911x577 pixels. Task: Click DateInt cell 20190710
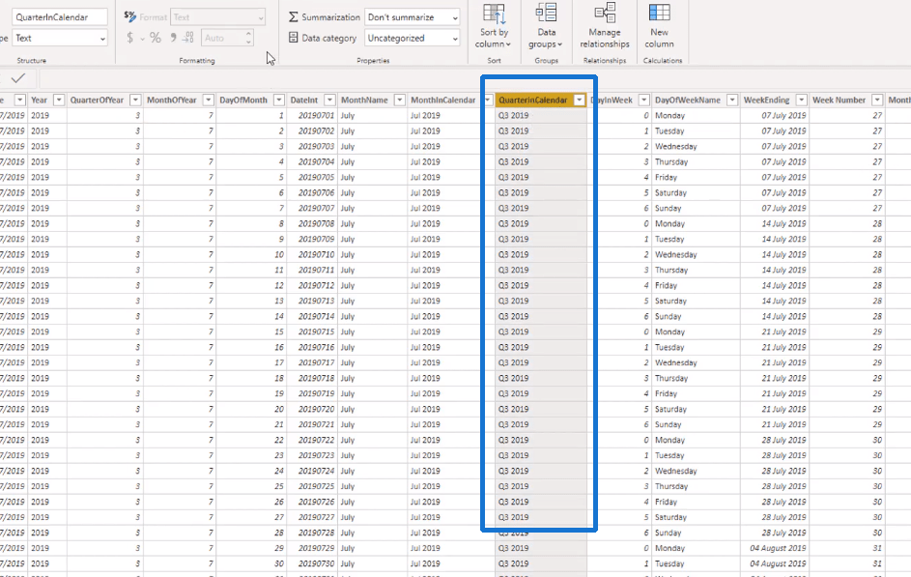[x=316, y=254]
